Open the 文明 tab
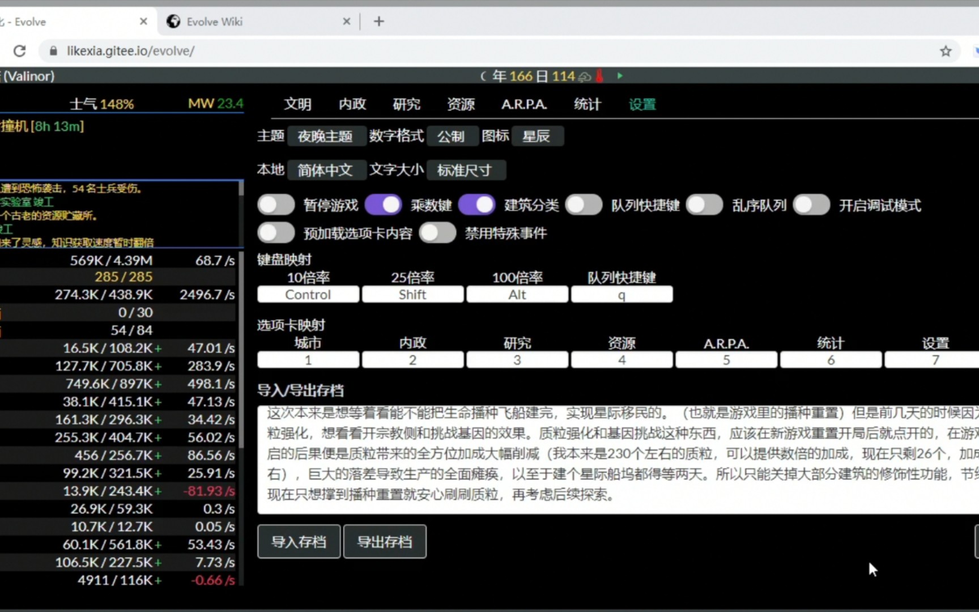The height and width of the screenshot is (612, 979). click(297, 104)
